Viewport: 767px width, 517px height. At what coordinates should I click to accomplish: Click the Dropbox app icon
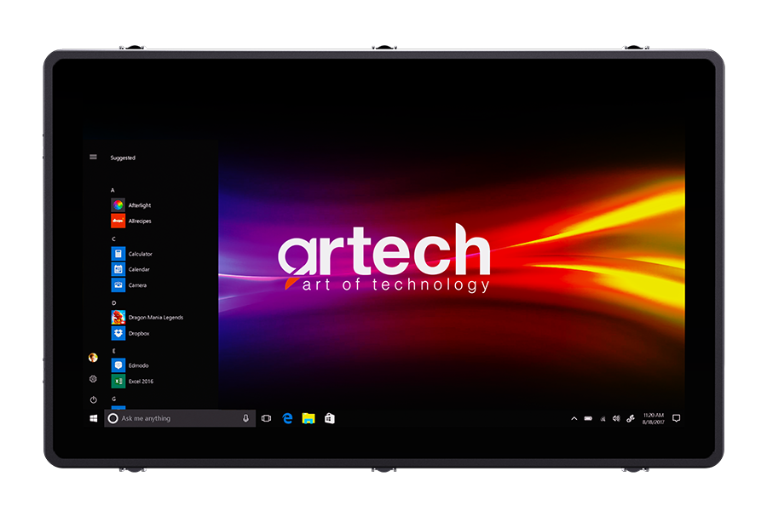tap(118, 333)
